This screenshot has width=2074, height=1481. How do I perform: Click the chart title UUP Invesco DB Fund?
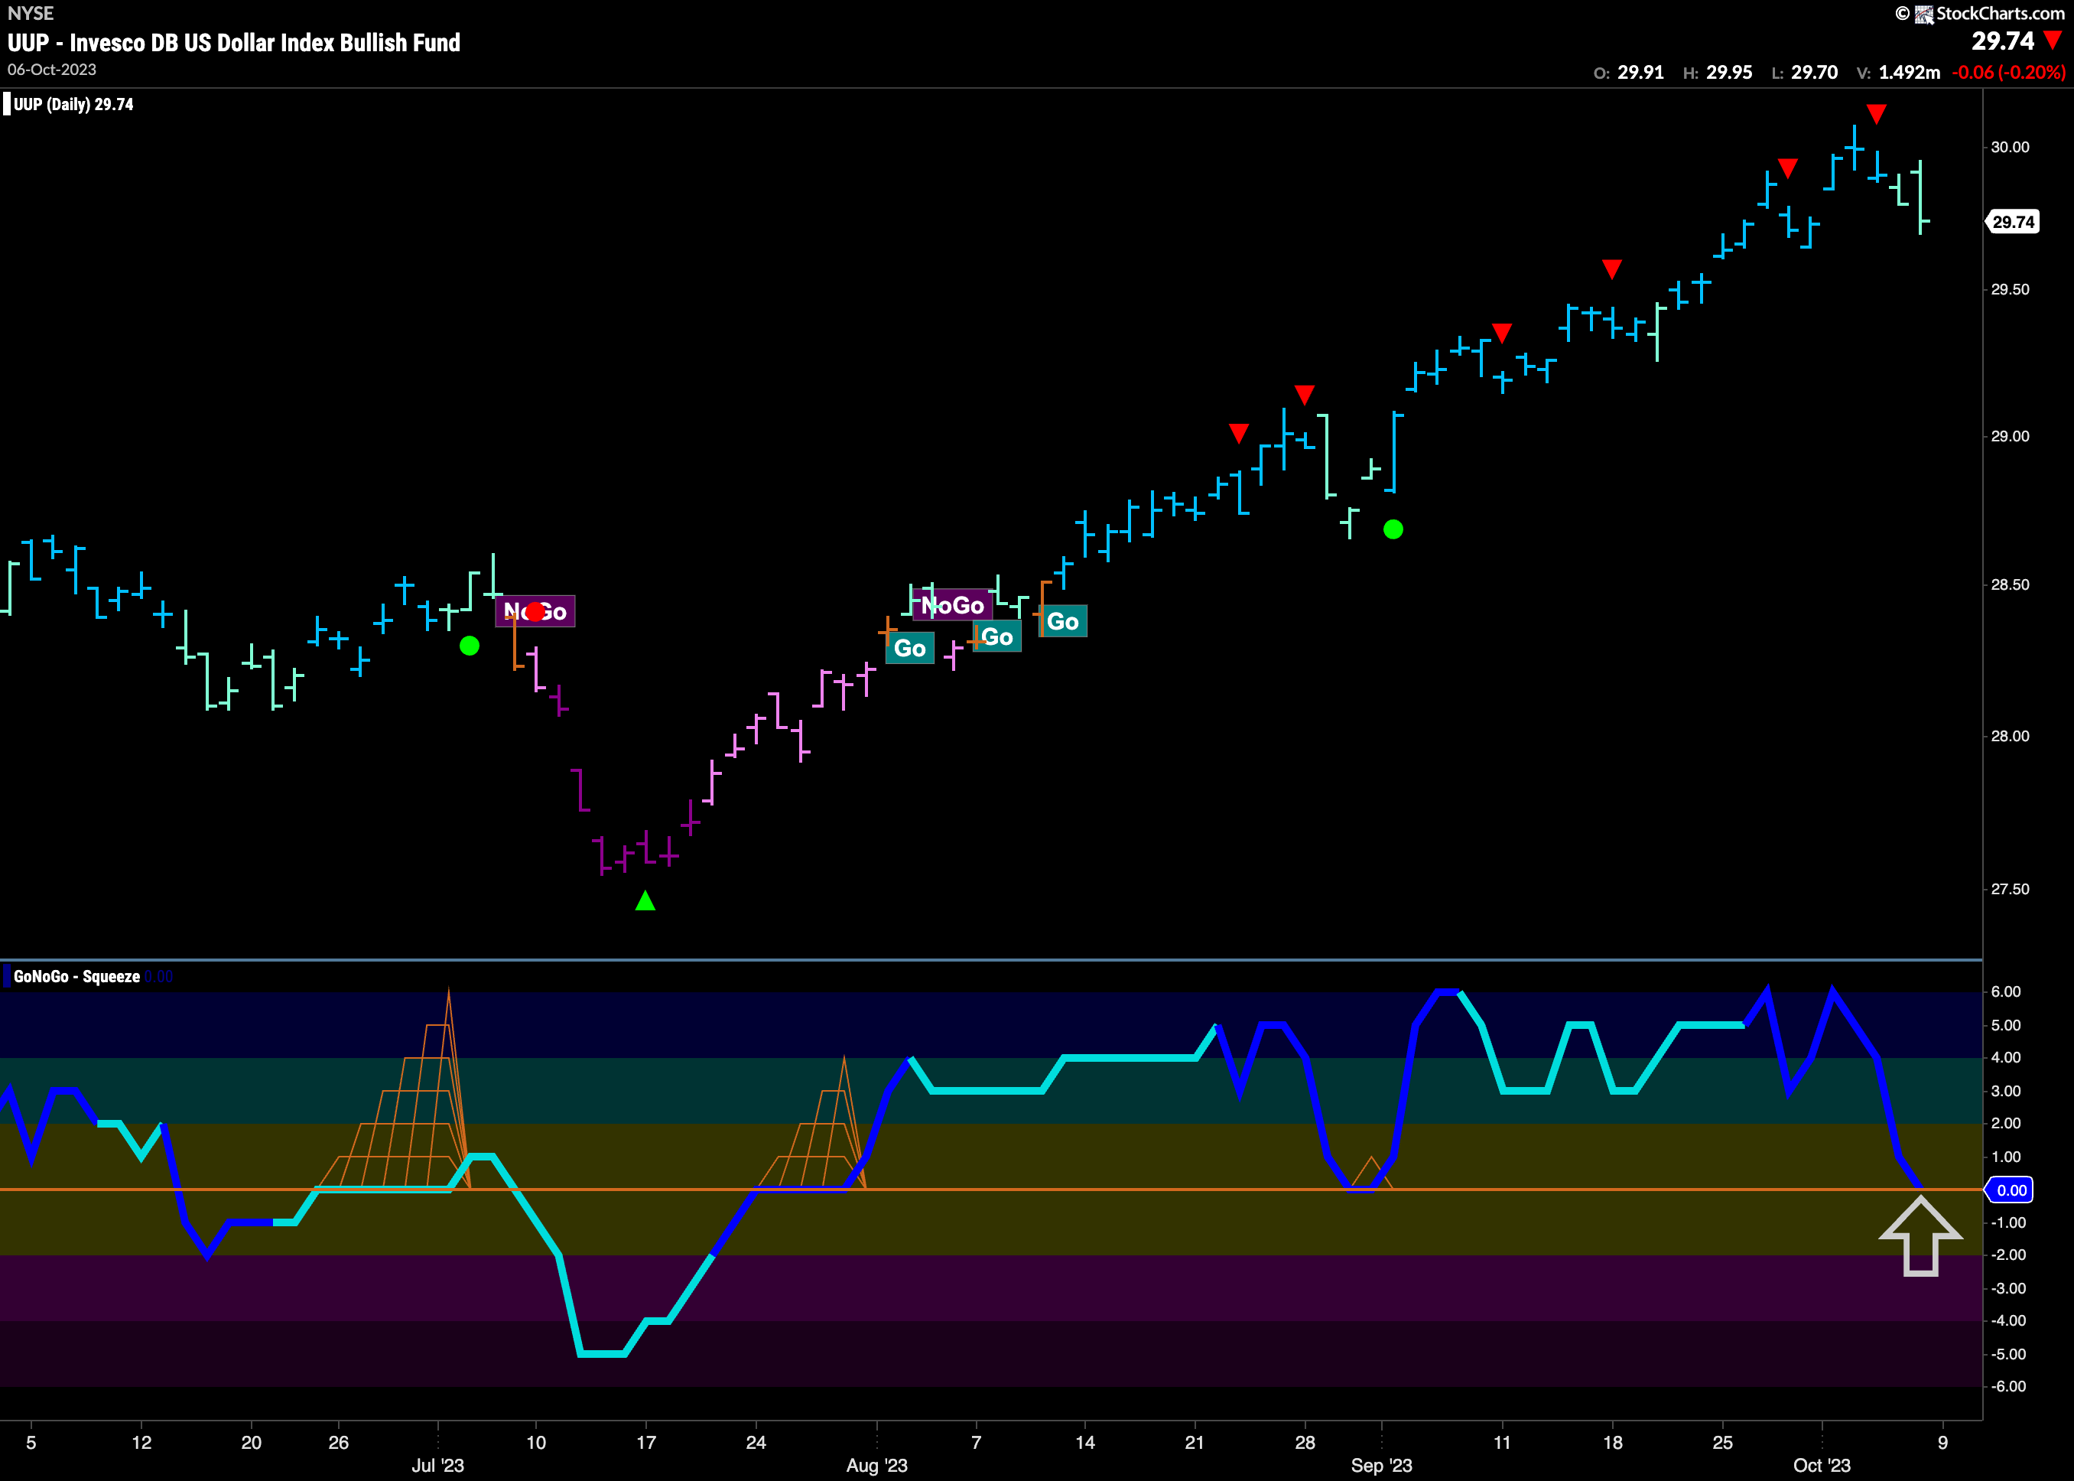tap(233, 43)
